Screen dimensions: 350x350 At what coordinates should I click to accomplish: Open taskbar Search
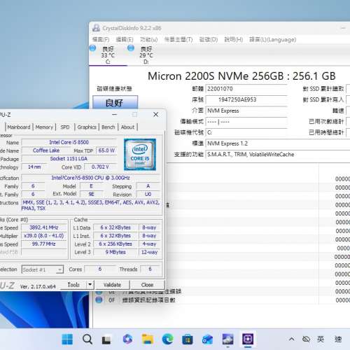pyautogui.click(x=87, y=339)
